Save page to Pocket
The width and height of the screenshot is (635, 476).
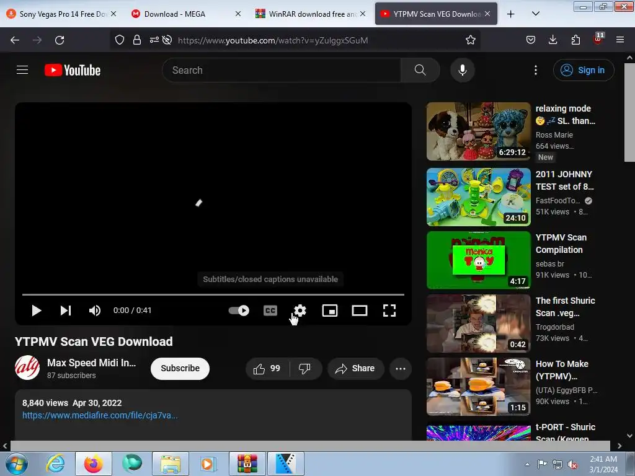pos(531,40)
